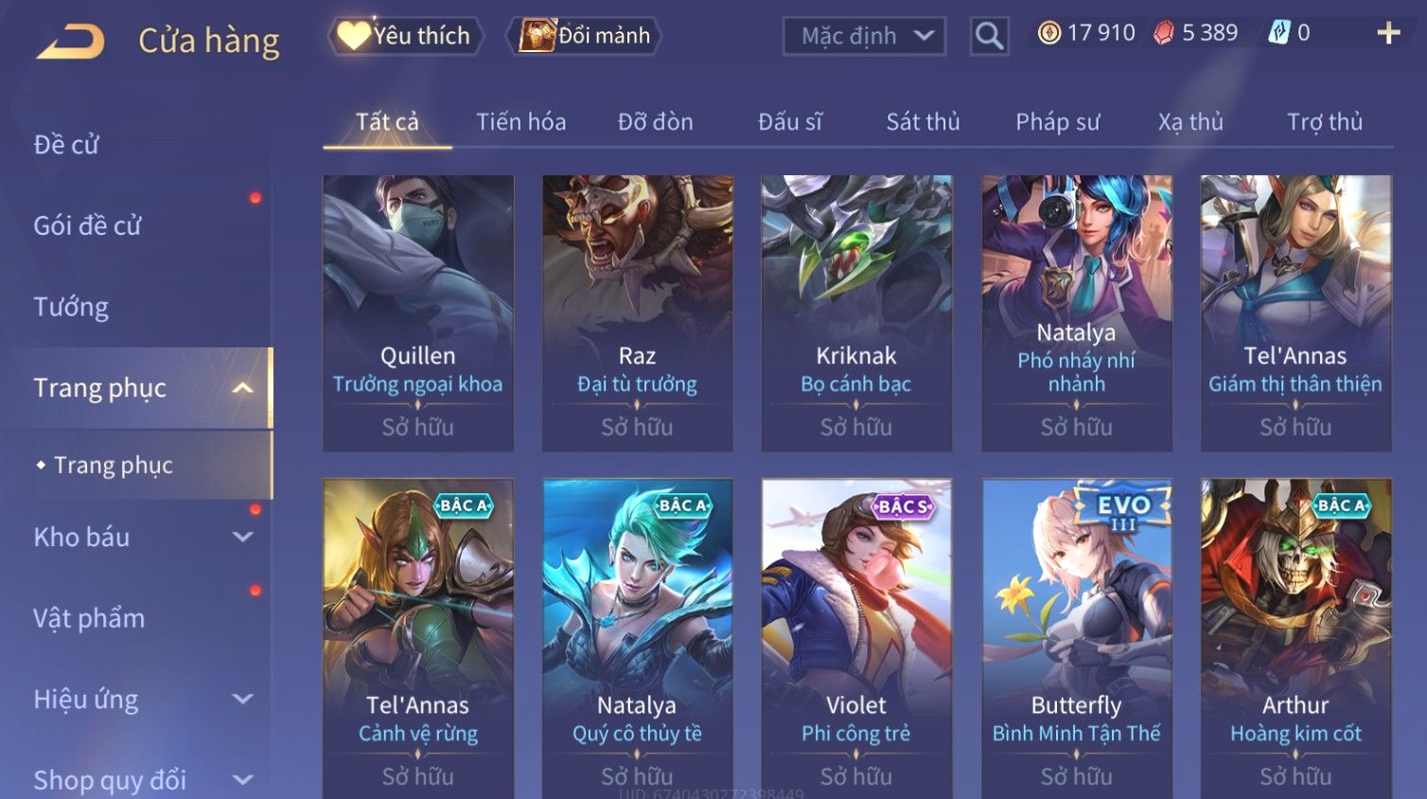
Task: Switch to the Sát thủ tab
Action: [x=923, y=122]
